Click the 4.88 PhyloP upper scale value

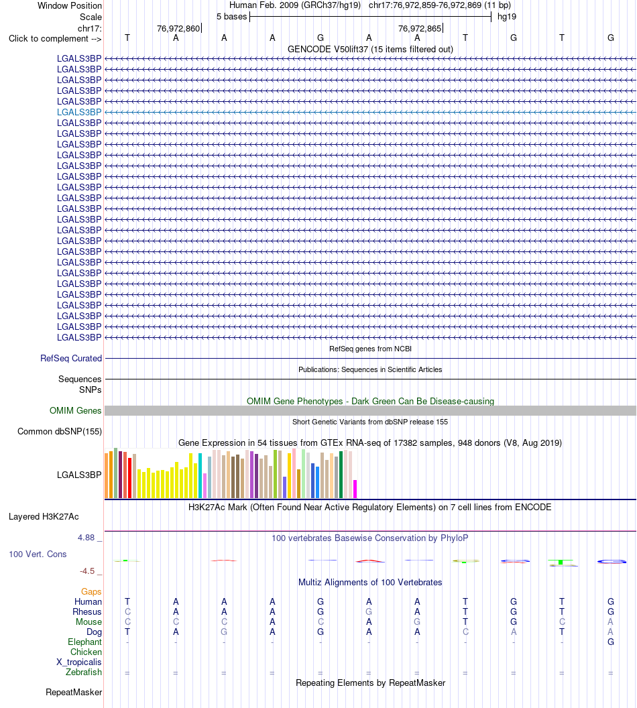tap(86, 537)
